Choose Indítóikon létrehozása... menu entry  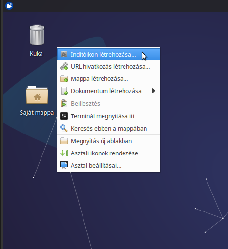(x=108, y=54)
